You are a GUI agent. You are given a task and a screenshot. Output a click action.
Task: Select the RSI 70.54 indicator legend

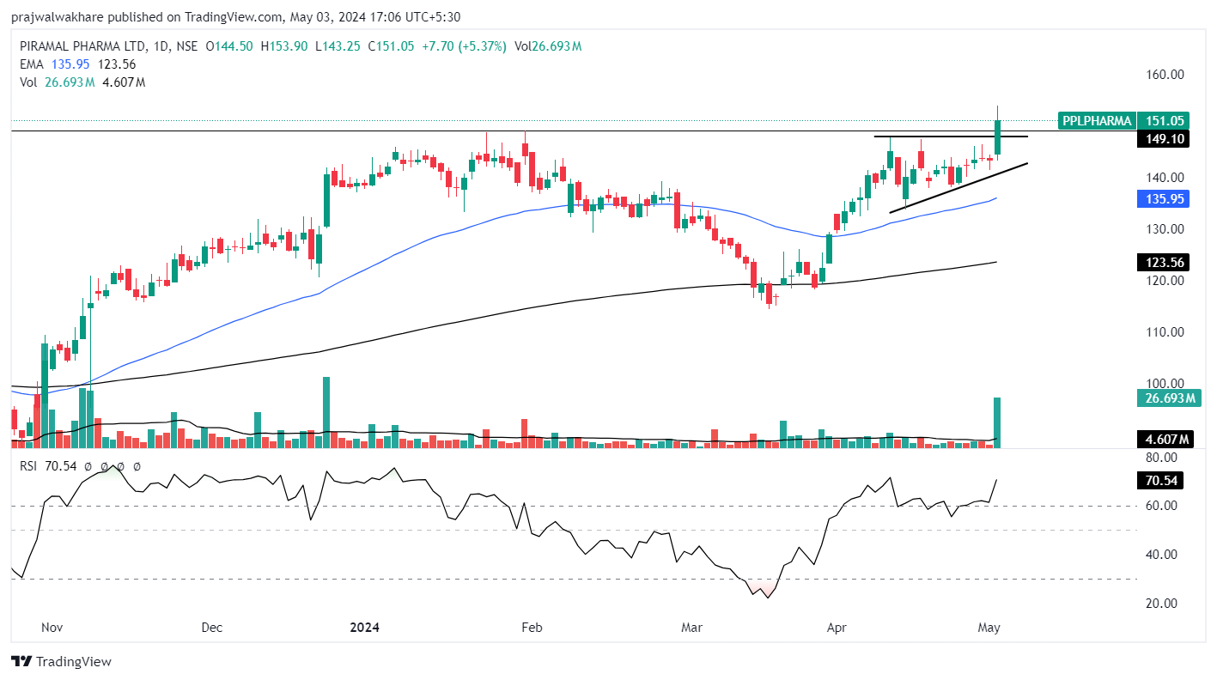pos(48,466)
